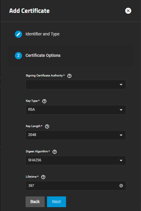Screen dimensions: 141x211
Task: Click the Key Type label
Action: click(x=32, y=101)
